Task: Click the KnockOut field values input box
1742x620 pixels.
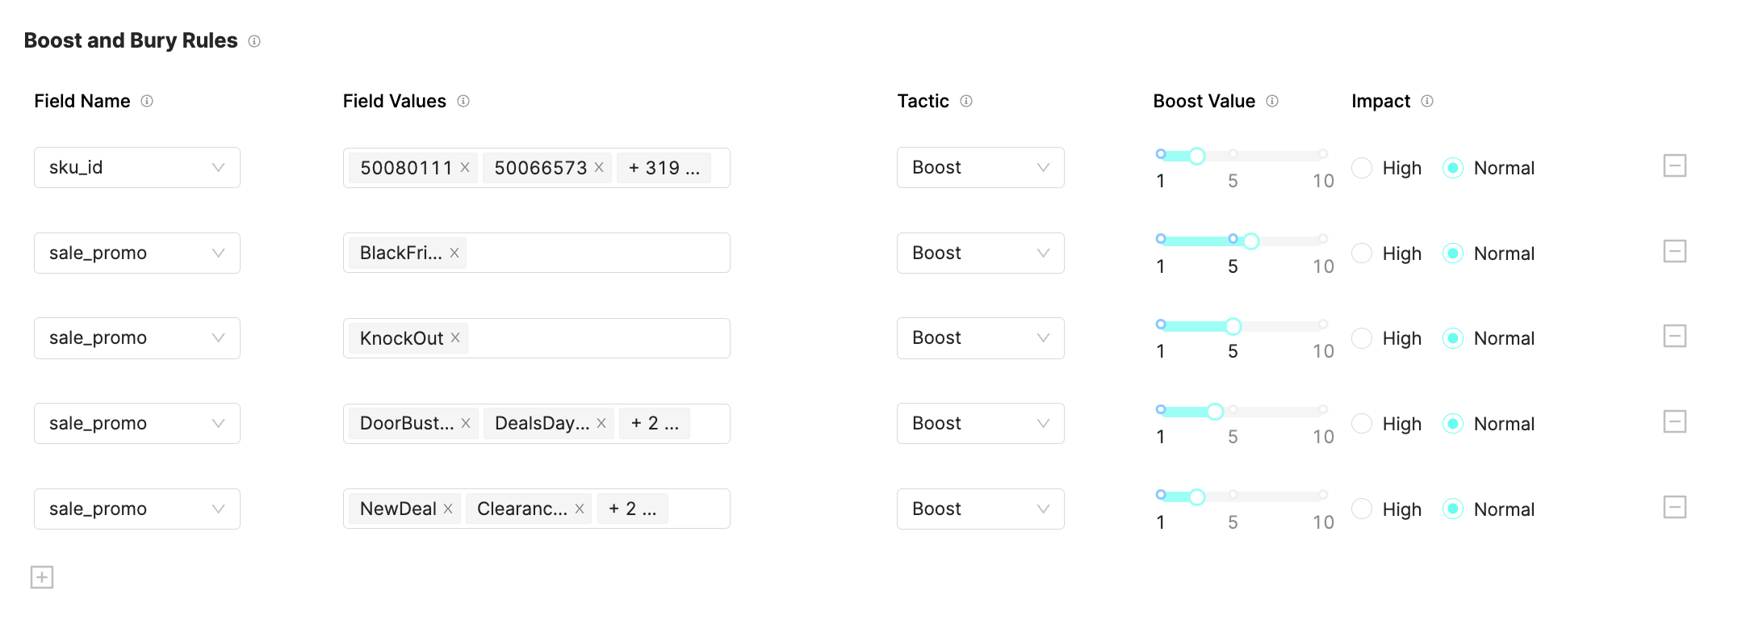Action: (x=597, y=338)
